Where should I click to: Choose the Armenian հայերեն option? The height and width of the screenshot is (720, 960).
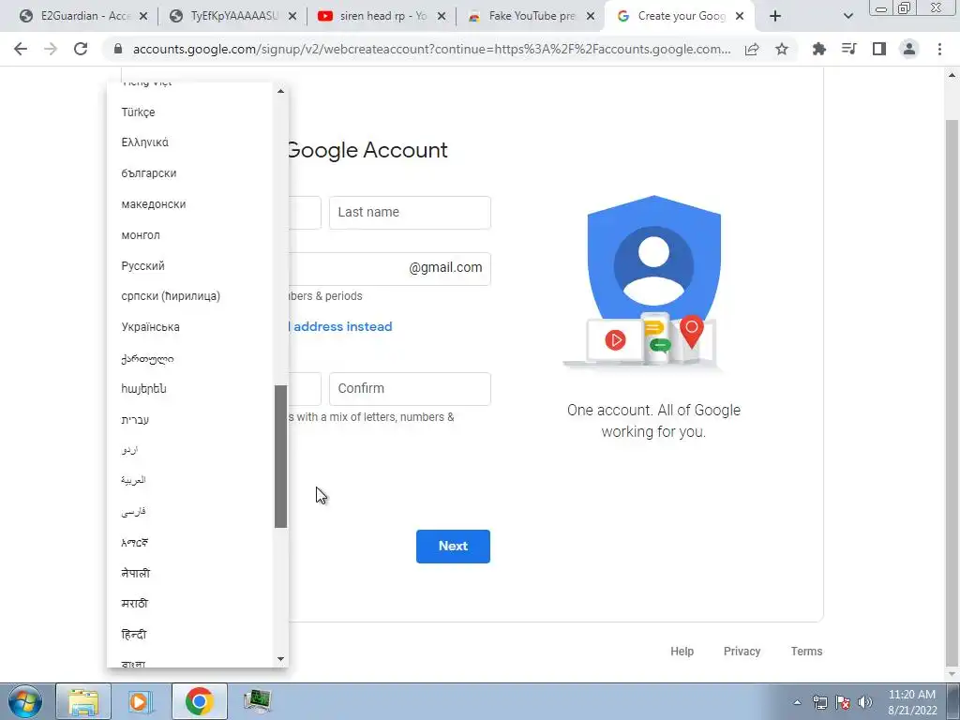tap(189, 389)
